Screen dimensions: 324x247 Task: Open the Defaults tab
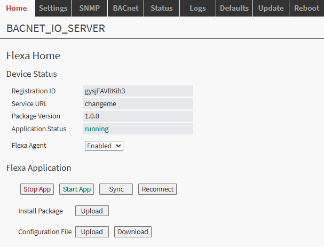coord(234,8)
